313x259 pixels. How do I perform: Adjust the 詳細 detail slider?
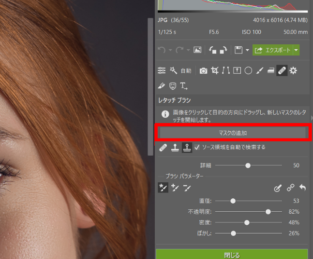[x=248, y=165]
